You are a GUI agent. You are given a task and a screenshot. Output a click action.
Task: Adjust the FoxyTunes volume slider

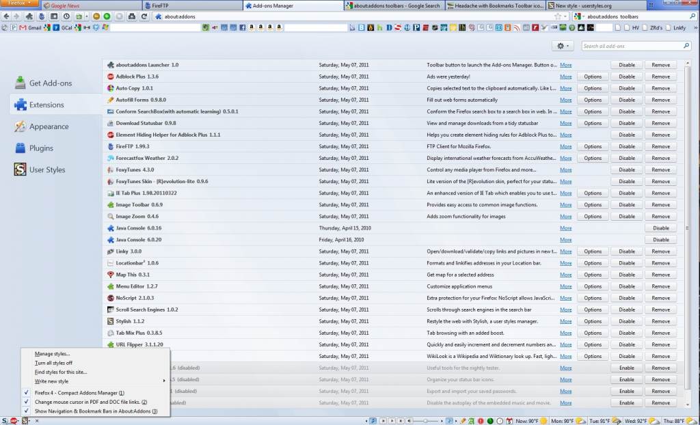(x=426, y=420)
